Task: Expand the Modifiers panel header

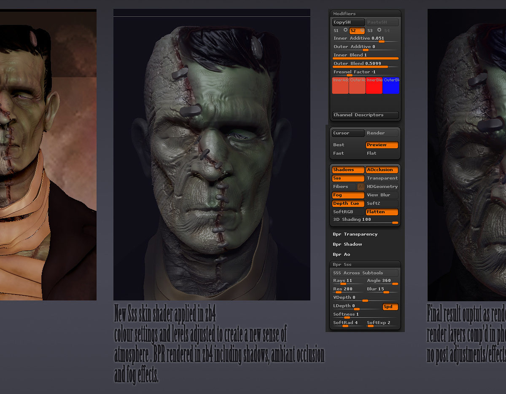Action: [x=365, y=13]
